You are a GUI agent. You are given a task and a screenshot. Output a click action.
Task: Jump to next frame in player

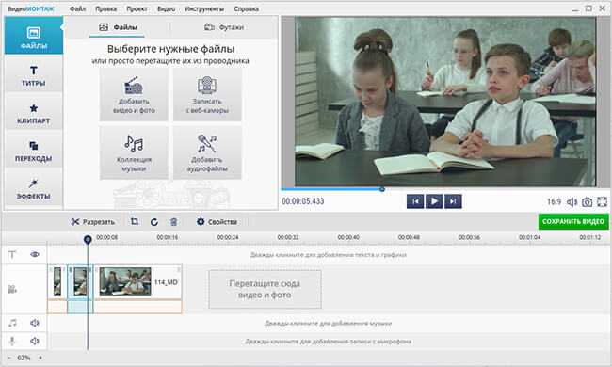tap(453, 201)
